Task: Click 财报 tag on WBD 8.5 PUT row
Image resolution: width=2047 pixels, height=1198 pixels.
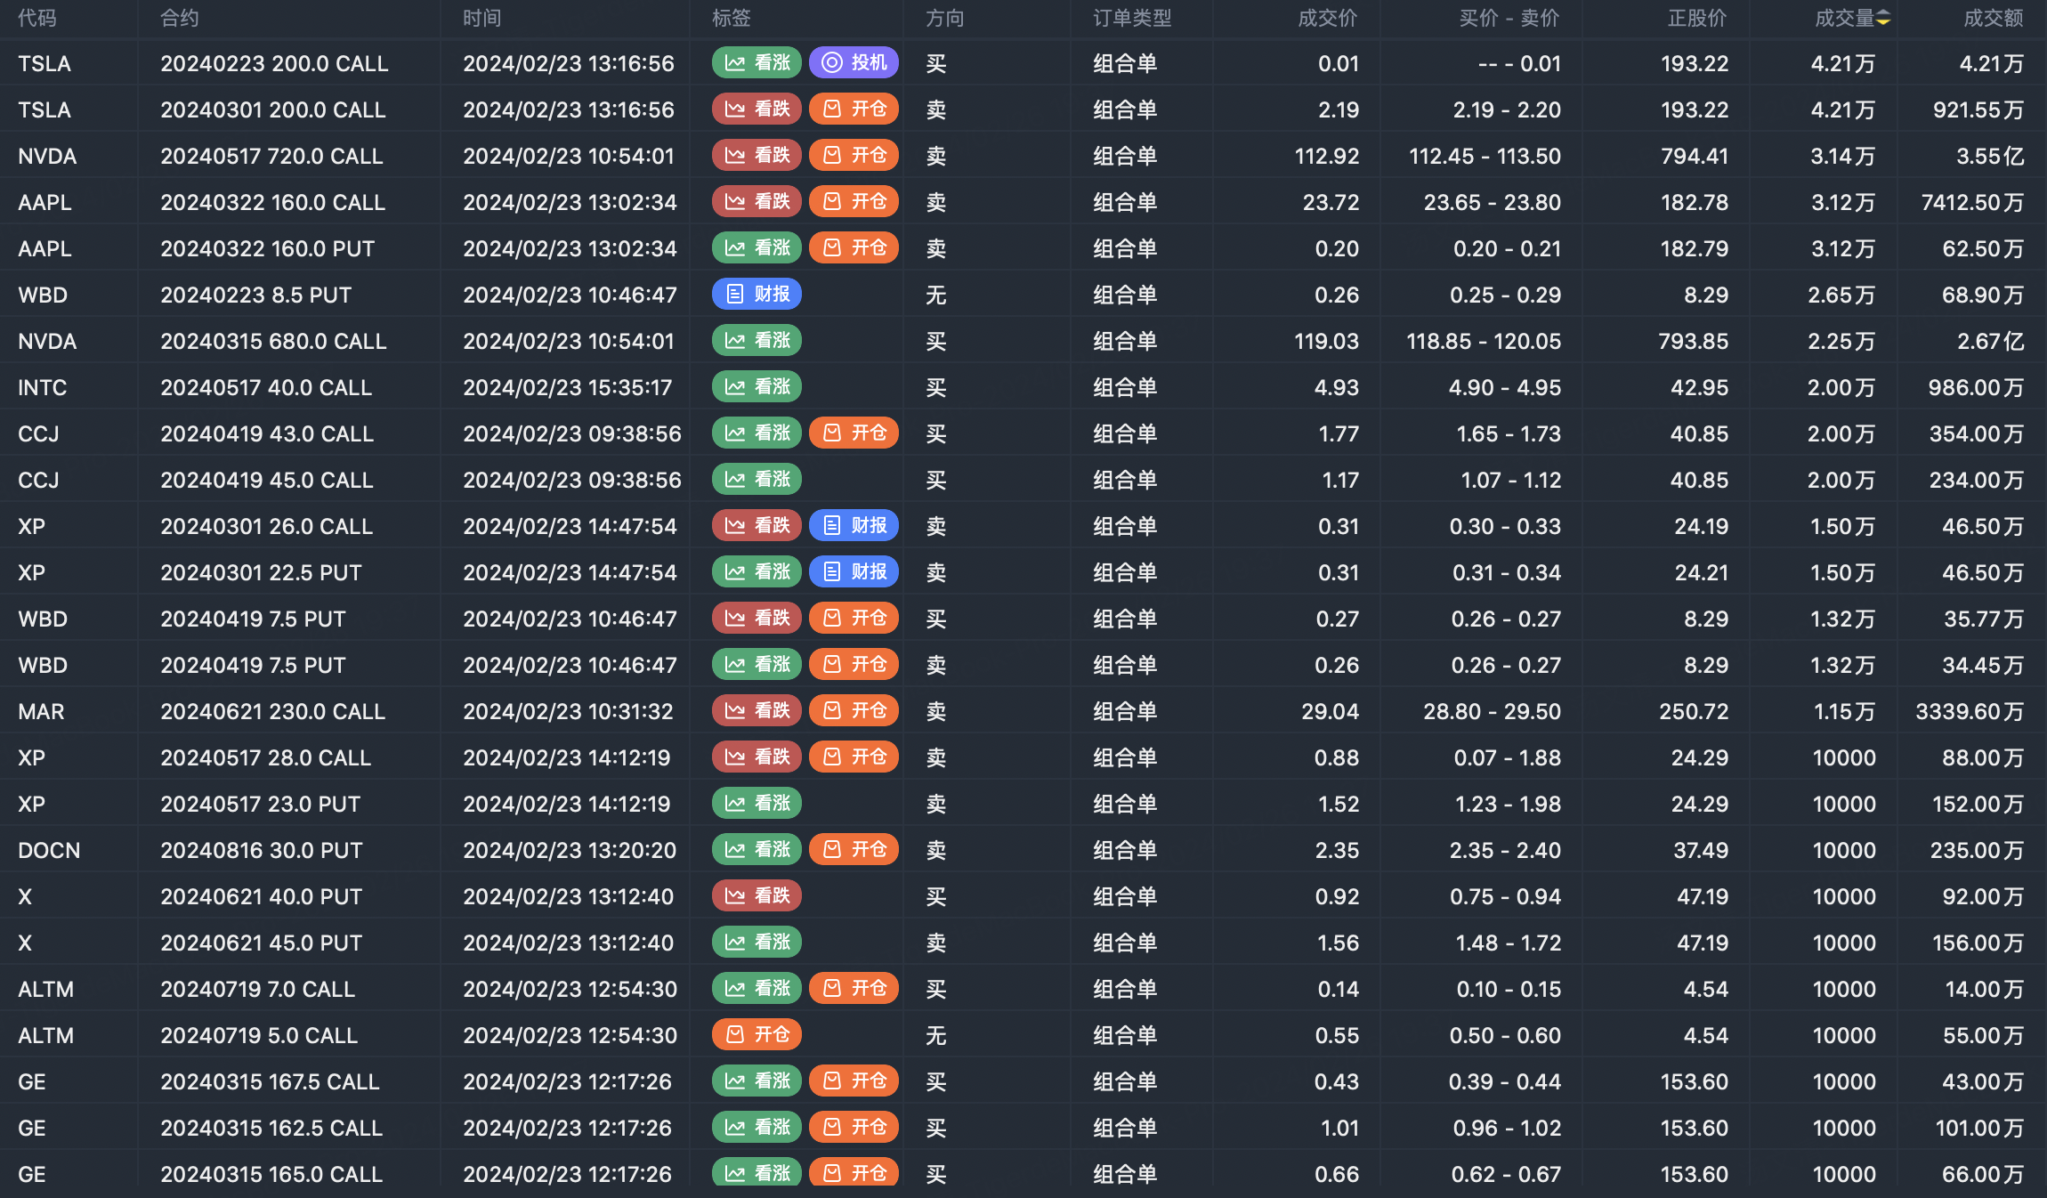Action: tap(756, 294)
